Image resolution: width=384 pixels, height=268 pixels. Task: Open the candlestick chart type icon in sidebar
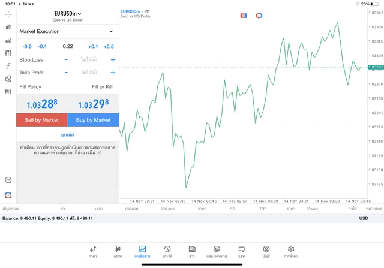(x=8, y=27)
